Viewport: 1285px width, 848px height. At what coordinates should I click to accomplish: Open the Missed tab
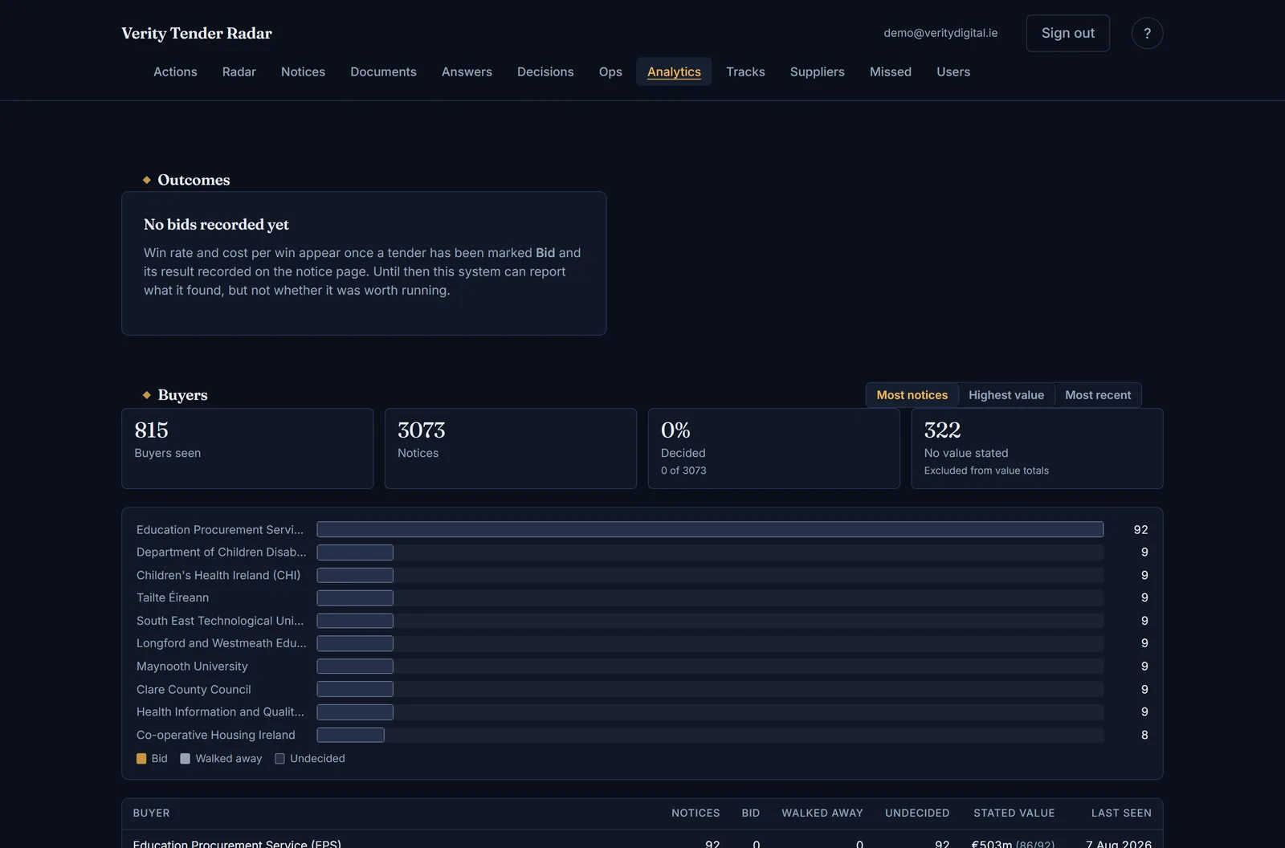891,71
